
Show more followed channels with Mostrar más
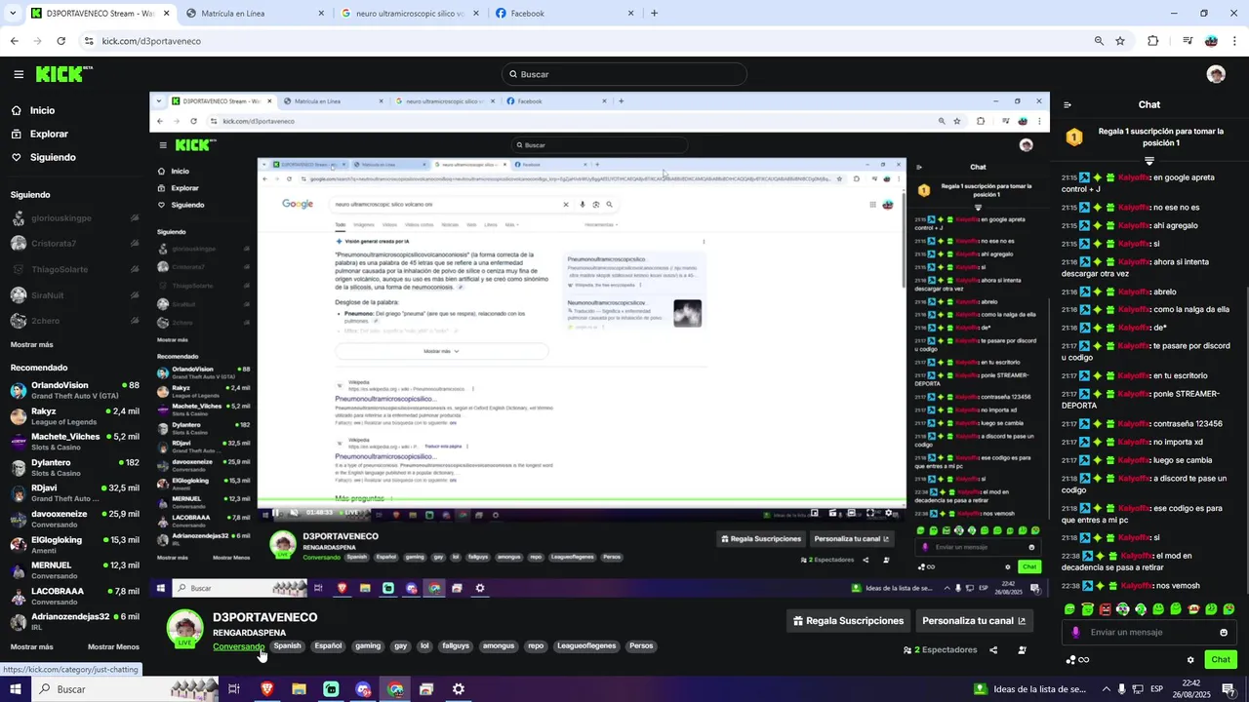click(32, 344)
